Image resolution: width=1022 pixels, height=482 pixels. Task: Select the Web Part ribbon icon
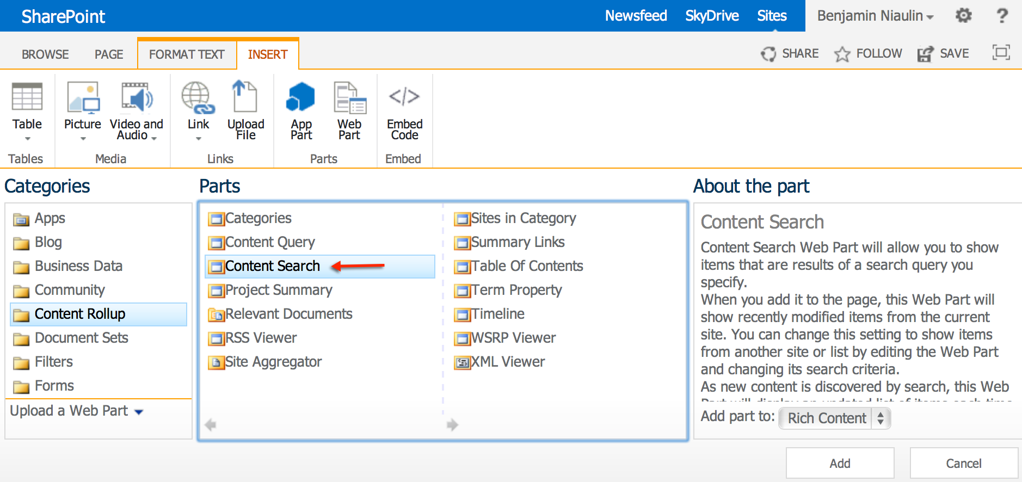pyautogui.click(x=349, y=111)
